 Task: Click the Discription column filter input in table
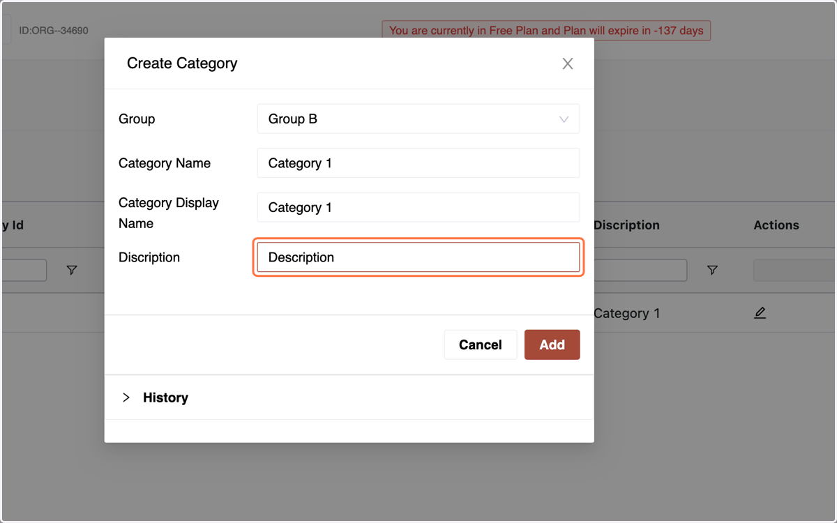pyautogui.click(x=640, y=270)
